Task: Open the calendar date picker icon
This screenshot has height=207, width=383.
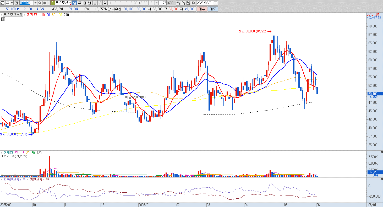Action: pos(215,3)
